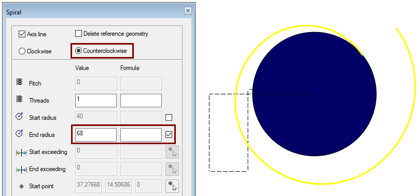Enable the Start radius checkbox
Image resolution: width=418 pixels, height=196 pixels.
coord(169,117)
